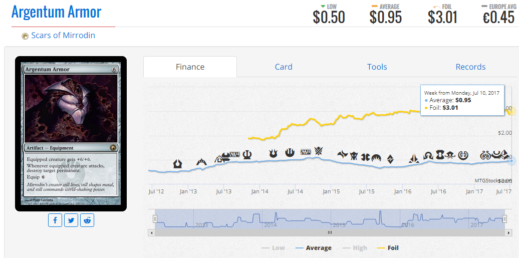The image size is (519, 258).
Task: Click the Jan '13 axis label
Action: (188, 191)
